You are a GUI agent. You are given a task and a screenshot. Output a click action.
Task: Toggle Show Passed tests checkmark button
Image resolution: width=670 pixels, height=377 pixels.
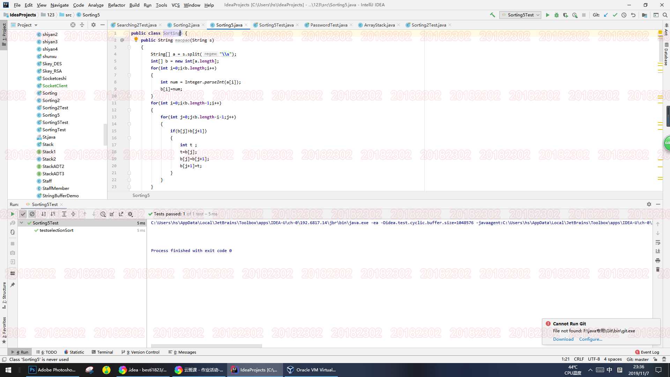pyautogui.click(x=23, y=214)
